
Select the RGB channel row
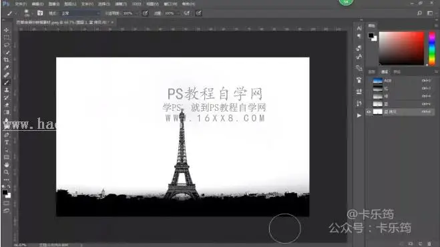pyautogui.click(x=401, y=81)
